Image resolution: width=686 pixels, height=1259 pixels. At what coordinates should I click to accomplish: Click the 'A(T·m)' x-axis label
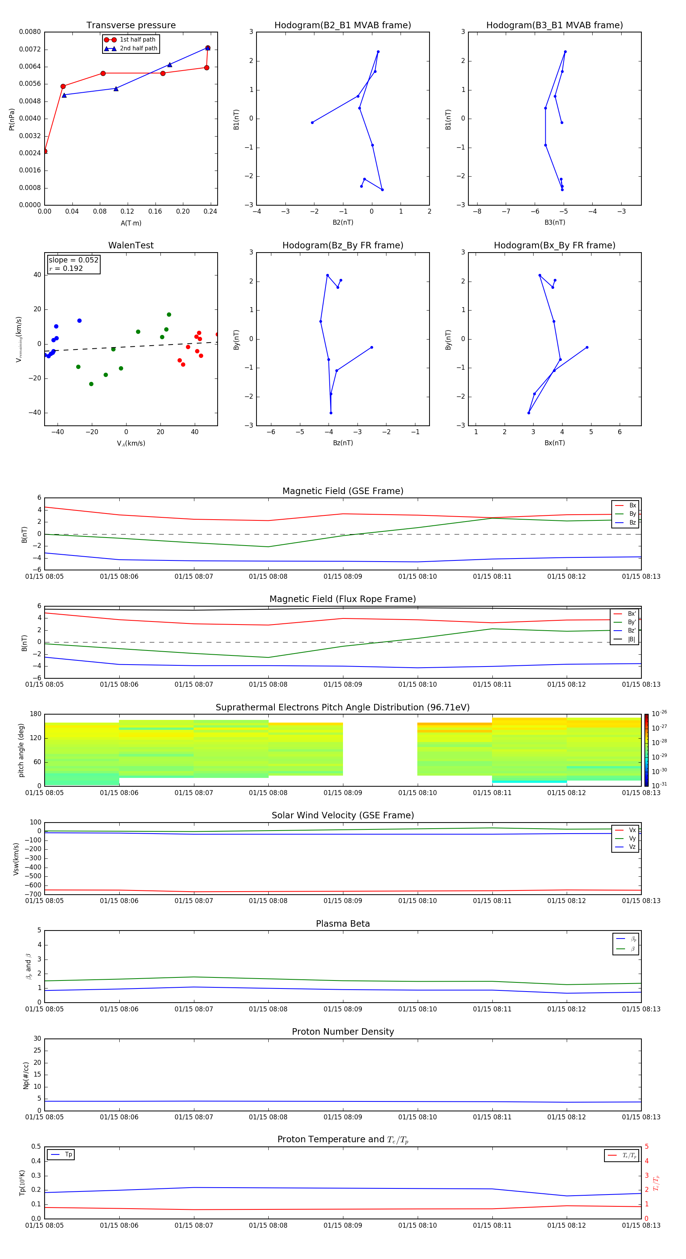[131, 223]
